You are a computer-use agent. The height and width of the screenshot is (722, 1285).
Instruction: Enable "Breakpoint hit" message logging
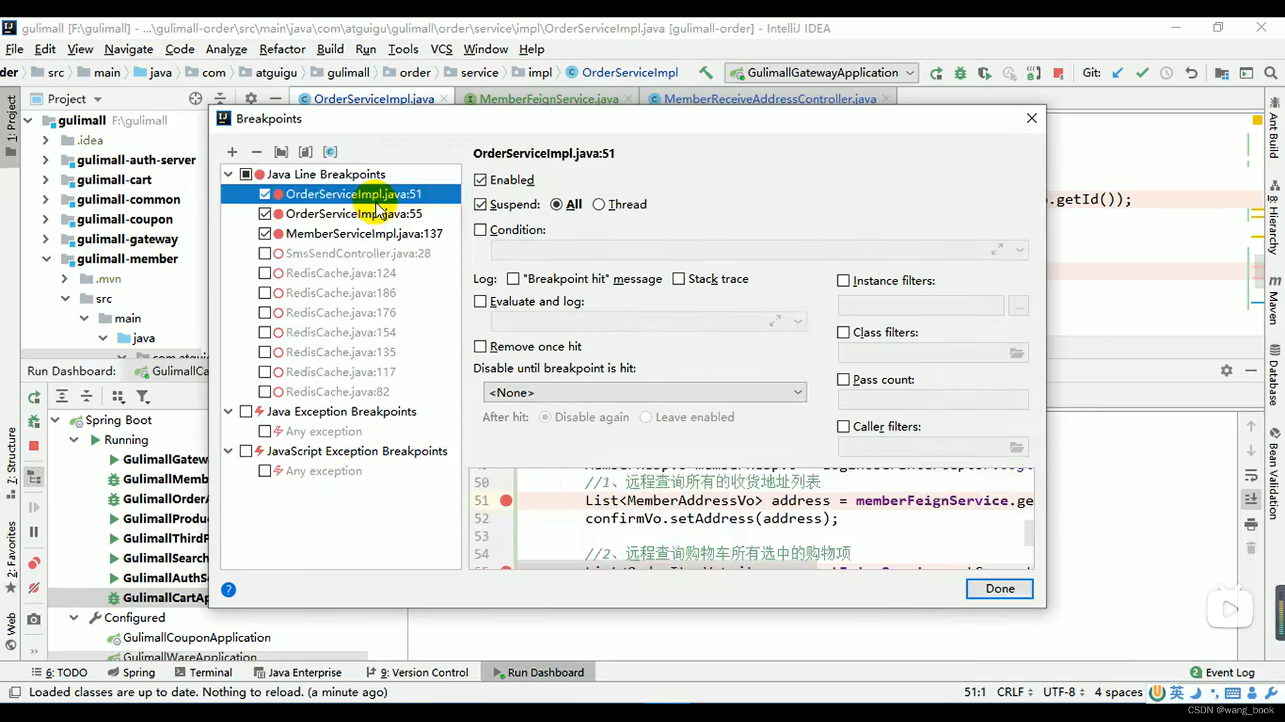513,279
